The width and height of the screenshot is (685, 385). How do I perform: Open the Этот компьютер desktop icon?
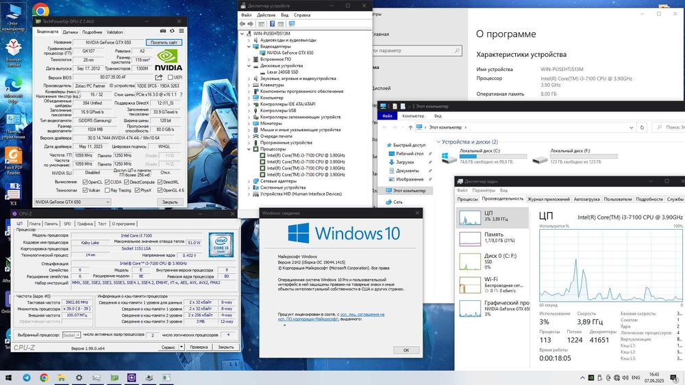pos(14,18)
